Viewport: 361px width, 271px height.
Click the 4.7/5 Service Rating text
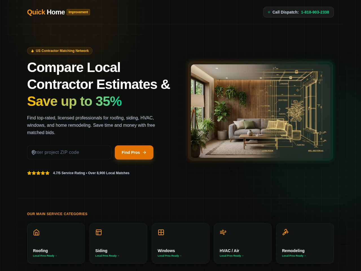coord(91,173)
